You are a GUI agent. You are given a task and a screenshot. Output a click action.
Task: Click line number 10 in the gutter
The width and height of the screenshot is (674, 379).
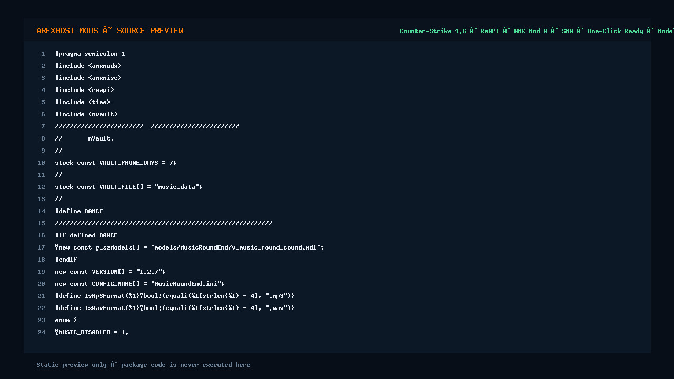tap(41, 163)
